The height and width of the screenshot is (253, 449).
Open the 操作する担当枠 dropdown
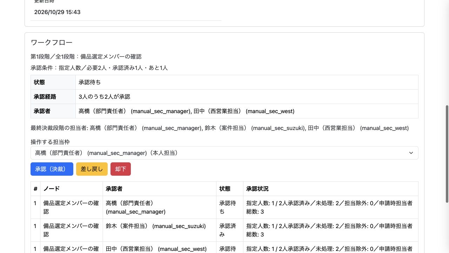coord(224,153)
